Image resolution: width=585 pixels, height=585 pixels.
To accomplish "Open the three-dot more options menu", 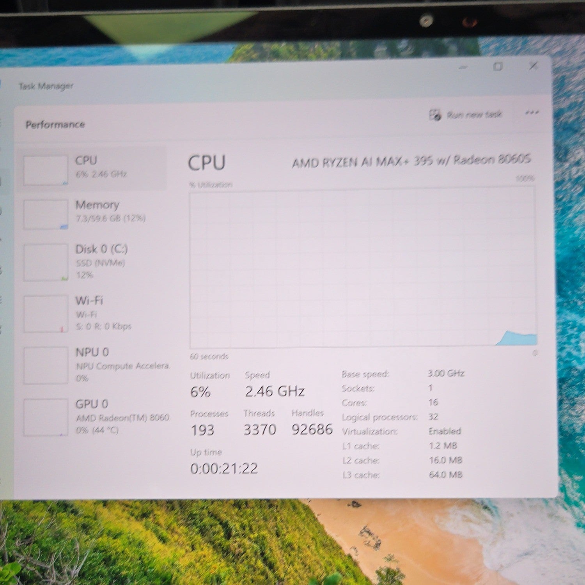I will [532, 113].
